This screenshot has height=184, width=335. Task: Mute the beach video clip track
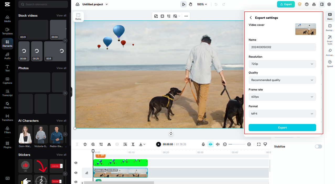76,173
